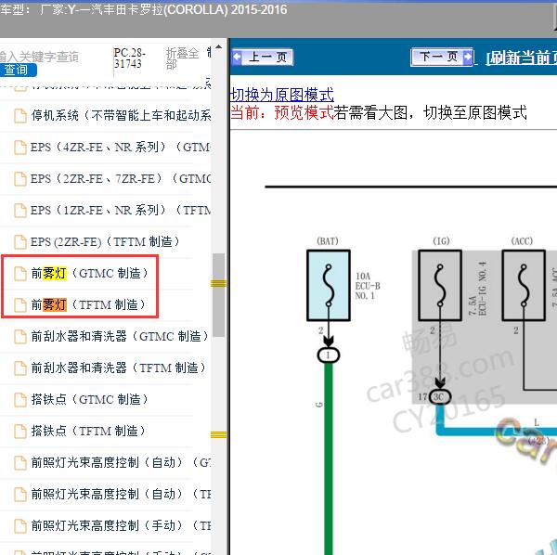The image size is (557, 555).
Task: Click the right arrow icon on 下一页
Action: (x=468, y=57)
